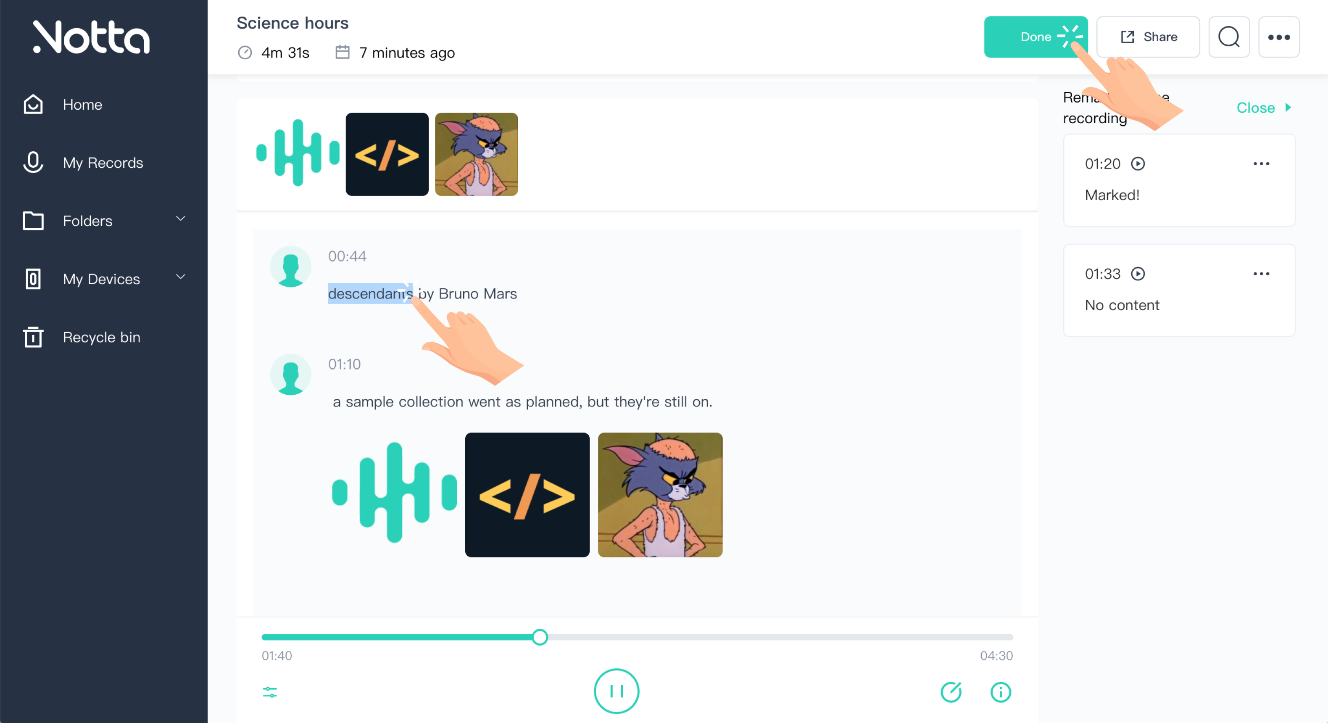This screenshot has height=723, width=1328.
Task: Open the large cat cartoon thumbnail
Action: [x=660, y=495]
